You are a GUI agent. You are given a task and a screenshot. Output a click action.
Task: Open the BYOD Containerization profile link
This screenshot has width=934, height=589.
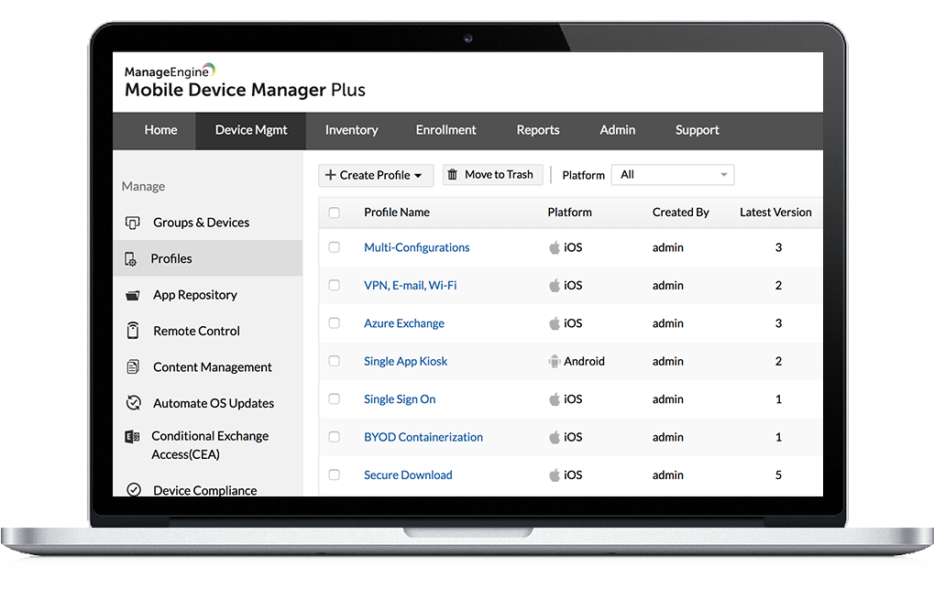coord(423,437)
